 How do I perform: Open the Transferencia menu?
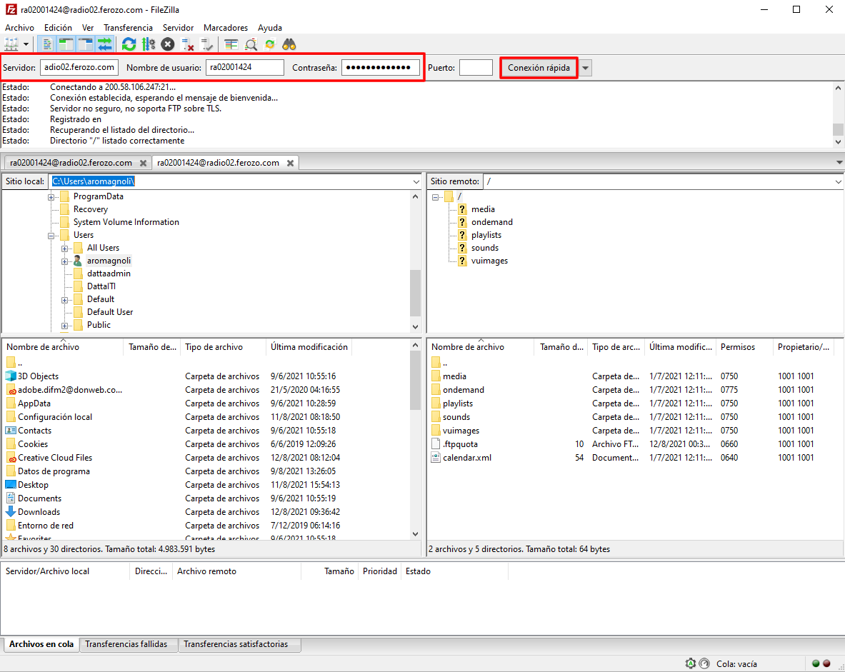(129, 27)
